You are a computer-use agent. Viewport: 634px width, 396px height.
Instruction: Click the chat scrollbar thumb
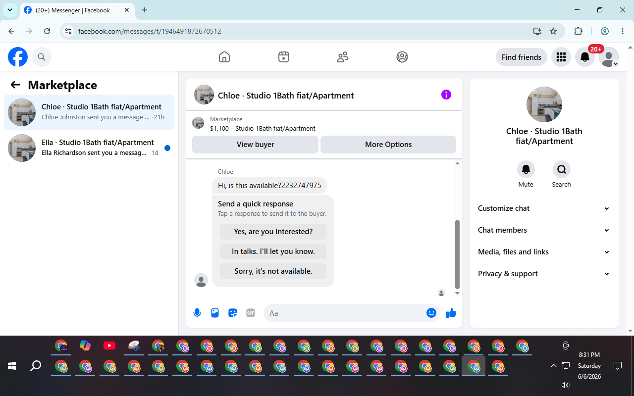pyautogui.click(x=457, y=254)
